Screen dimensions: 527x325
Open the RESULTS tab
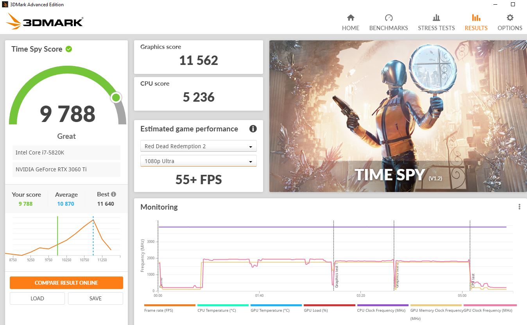[476, 23]
